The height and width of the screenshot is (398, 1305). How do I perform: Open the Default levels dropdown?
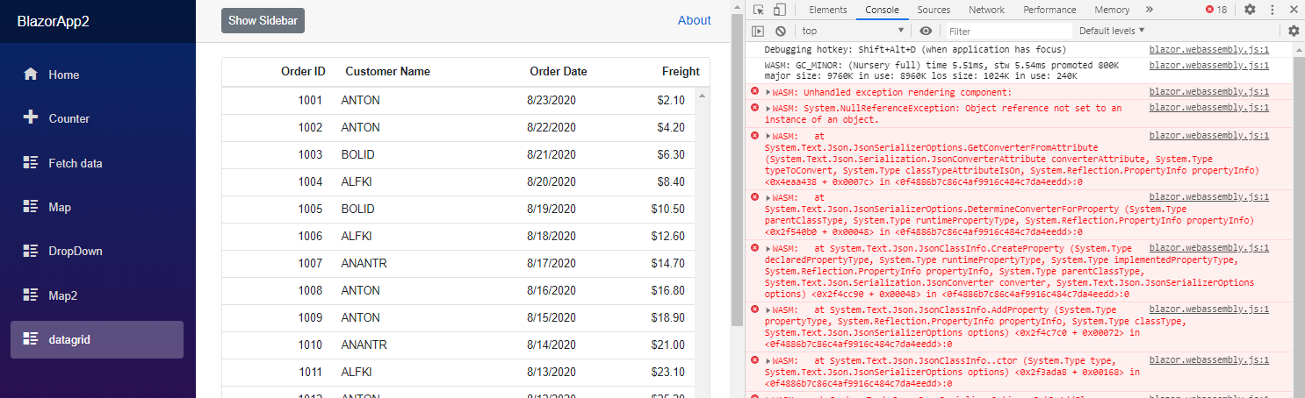tap(1112, 31)
